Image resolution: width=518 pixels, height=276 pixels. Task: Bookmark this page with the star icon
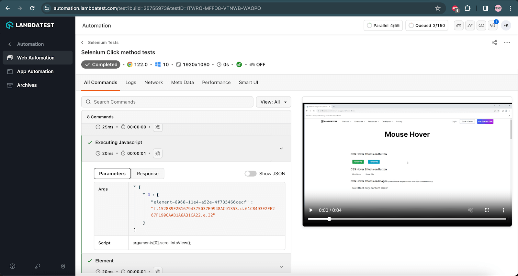[438, 8]
